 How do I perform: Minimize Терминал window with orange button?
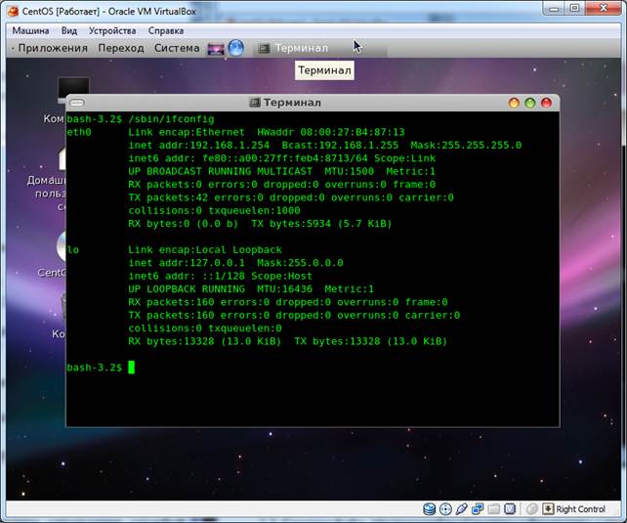coord(514,103)
